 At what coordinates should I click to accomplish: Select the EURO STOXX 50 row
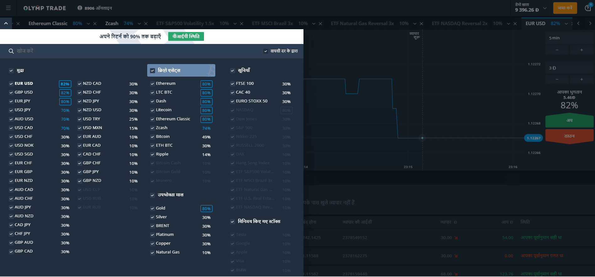tap(261, 101)
